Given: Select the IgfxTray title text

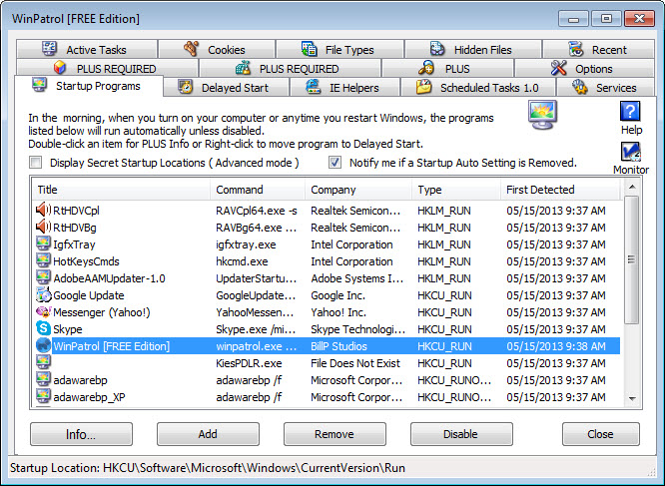Looking at the screenshot, I should tap(74, 244).
